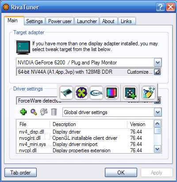
Task: Expand the NVIDIA GeForce 6200 adapter dropdown
Action: [x=158, y=63]
